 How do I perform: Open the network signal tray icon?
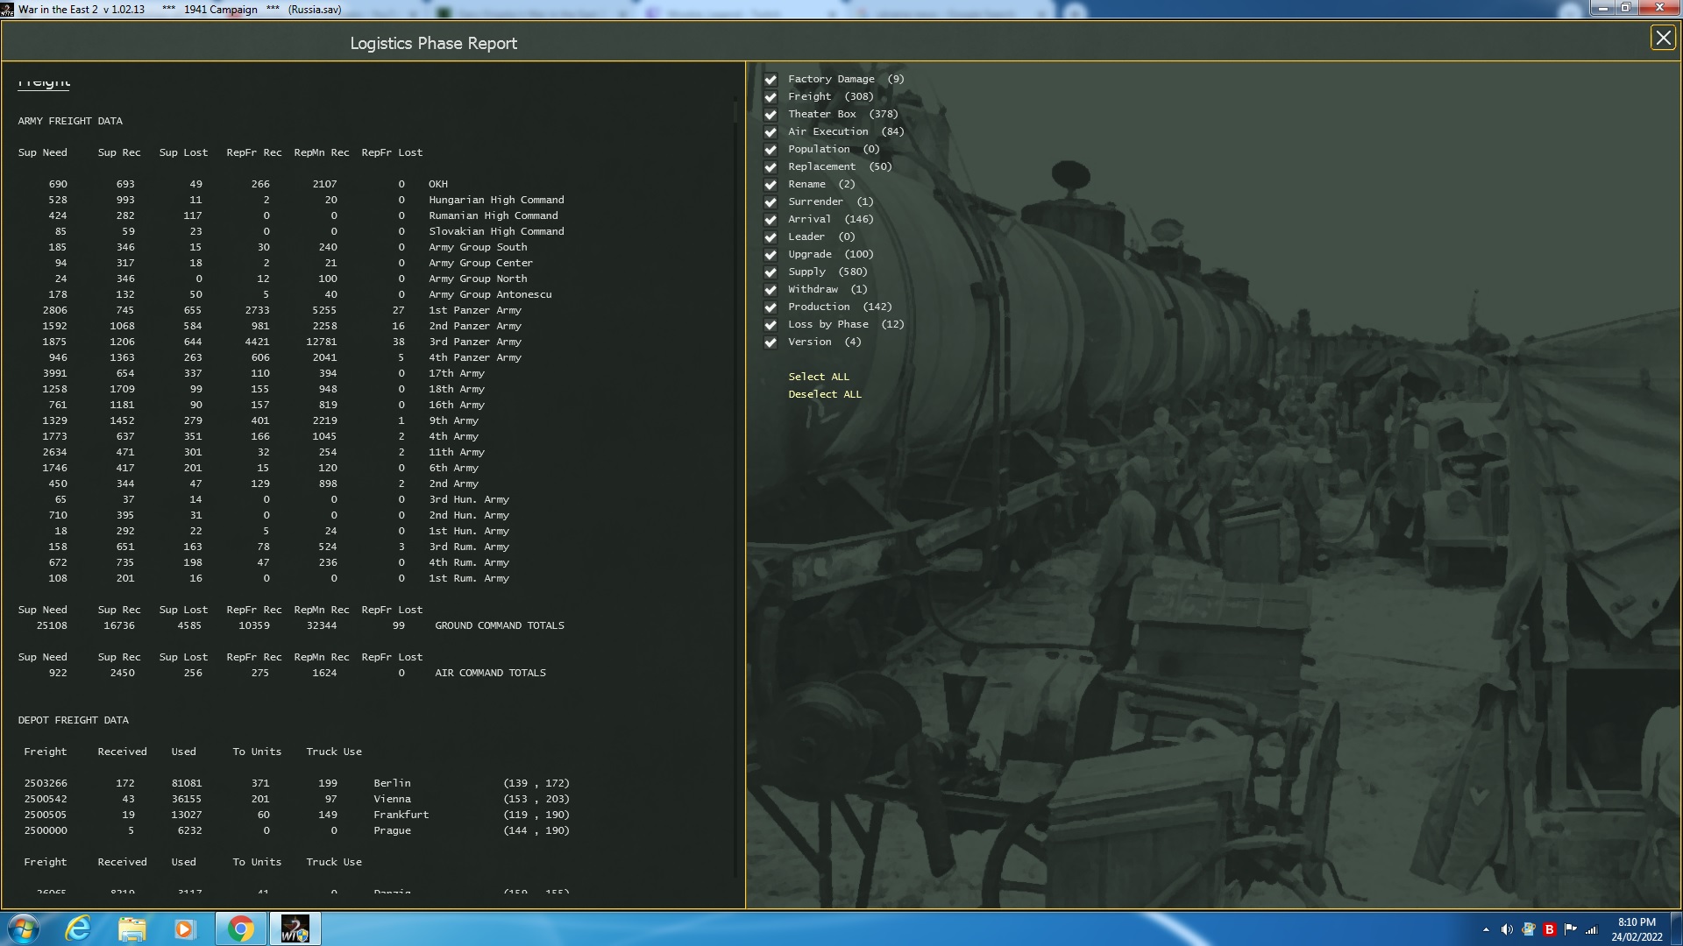pyautogui.click(x=1591, y=929)
